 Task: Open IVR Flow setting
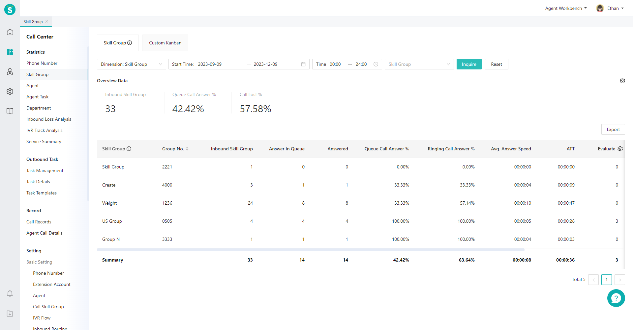[x=42, y=318]
